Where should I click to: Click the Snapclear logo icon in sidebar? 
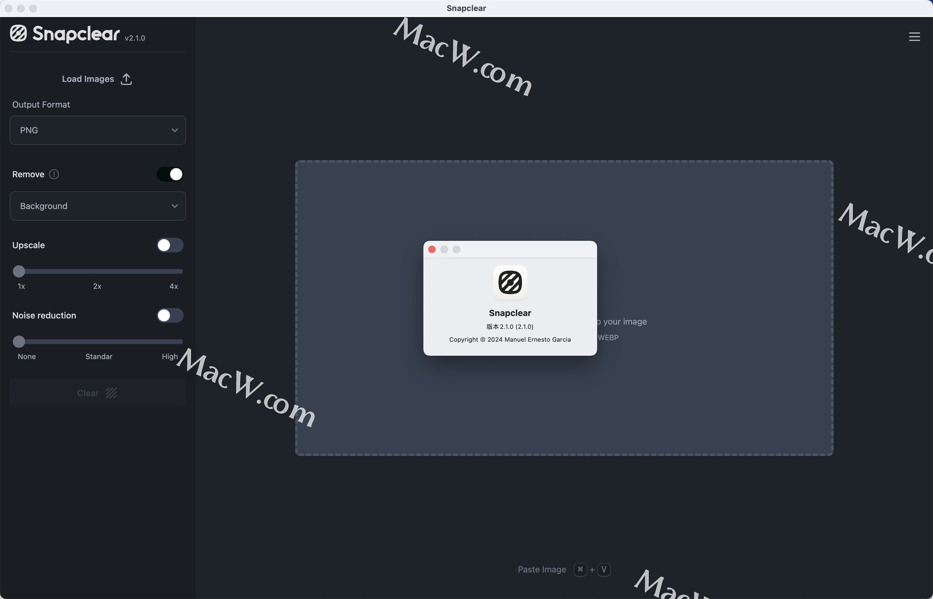click(x=18, y=33)
